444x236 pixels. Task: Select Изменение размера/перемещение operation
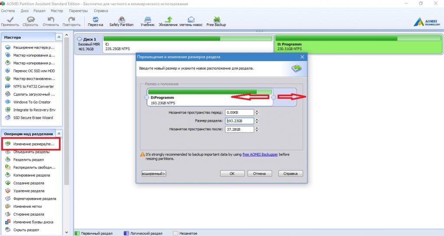(30, 144)
